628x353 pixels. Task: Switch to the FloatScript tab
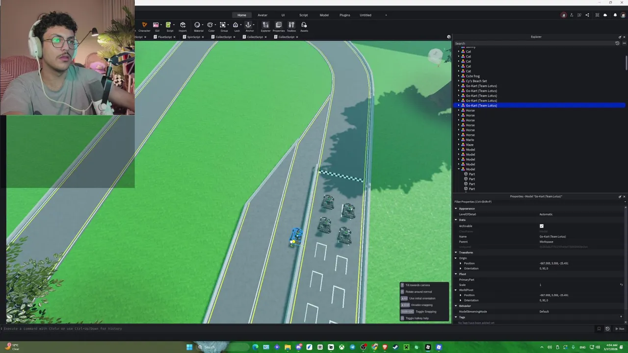point(164,37)
